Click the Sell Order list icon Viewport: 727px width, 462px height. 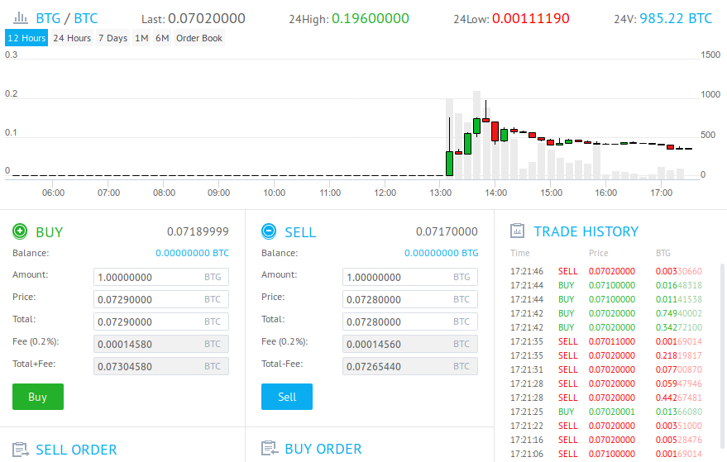(x=21, y=450)
